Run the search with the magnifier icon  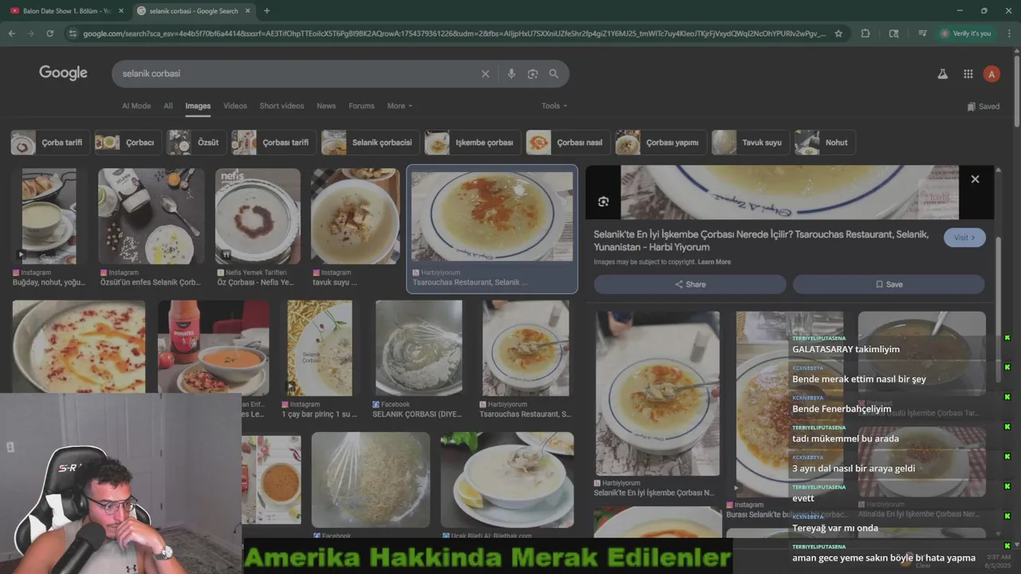pyautogui.click(x=554, y=73)
